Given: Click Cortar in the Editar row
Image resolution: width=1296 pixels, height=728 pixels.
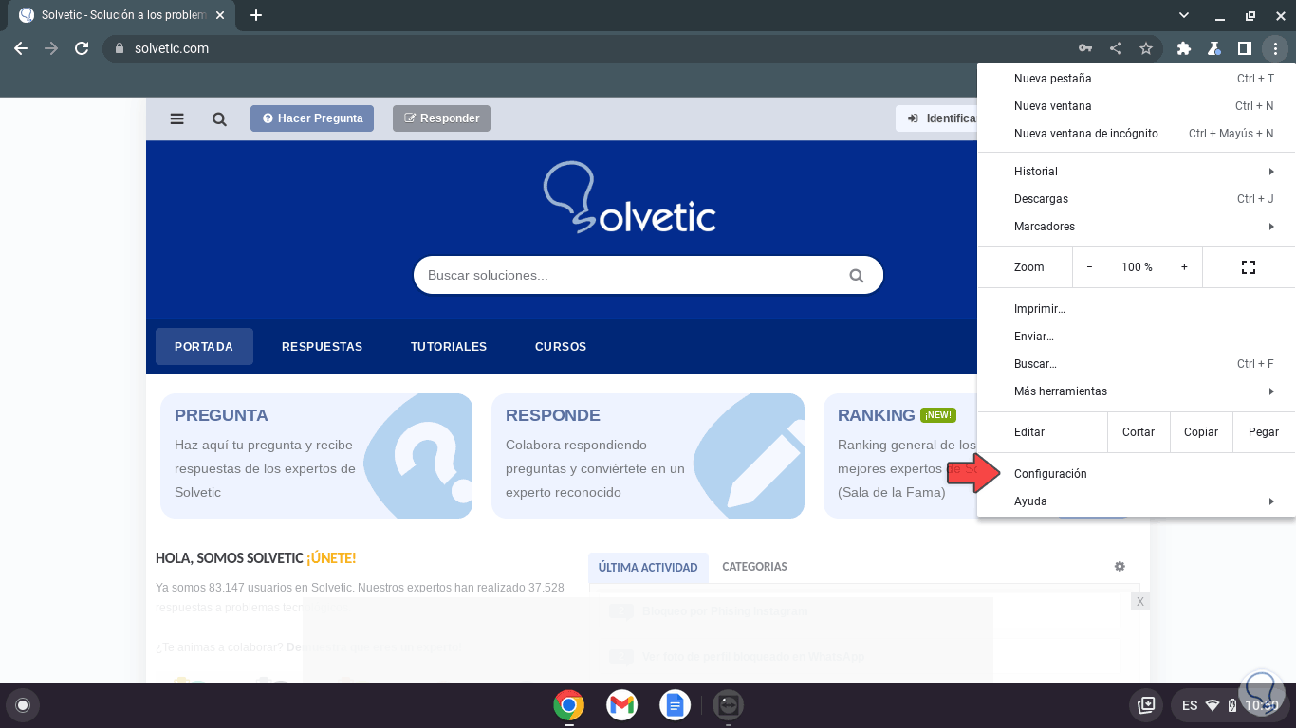Looking at the screenshot, I should [1139, 432].
